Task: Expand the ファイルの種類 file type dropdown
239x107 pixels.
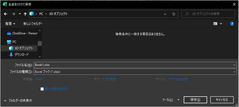Action: (x=234, y=72)
